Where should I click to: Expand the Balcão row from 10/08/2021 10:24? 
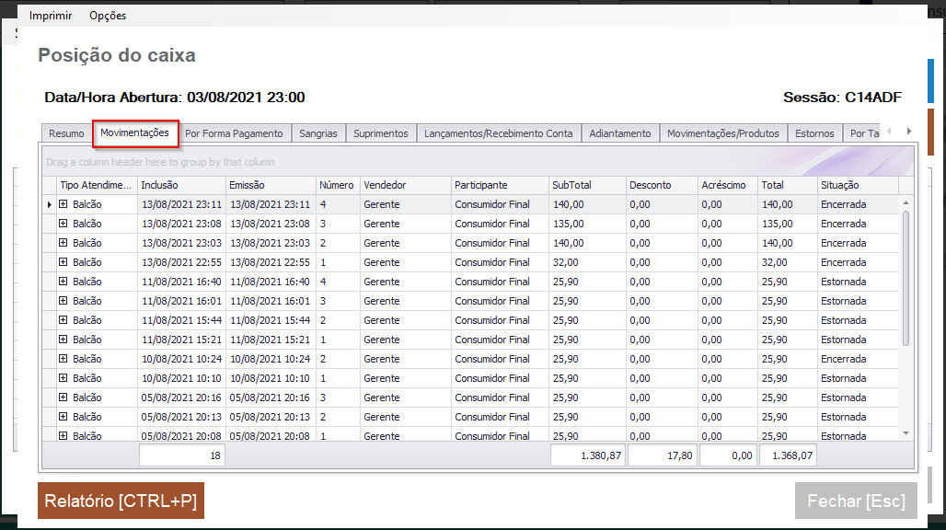point(63,359)
